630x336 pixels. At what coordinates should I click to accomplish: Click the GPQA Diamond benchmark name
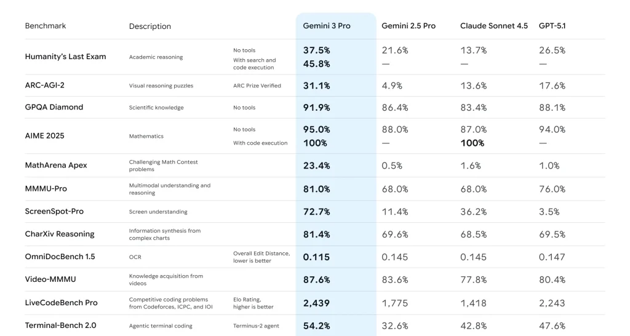tap(54, 107)
